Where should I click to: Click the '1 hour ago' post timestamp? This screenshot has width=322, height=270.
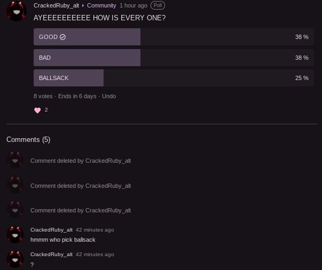pyautogui.click(x=133, y=5)
